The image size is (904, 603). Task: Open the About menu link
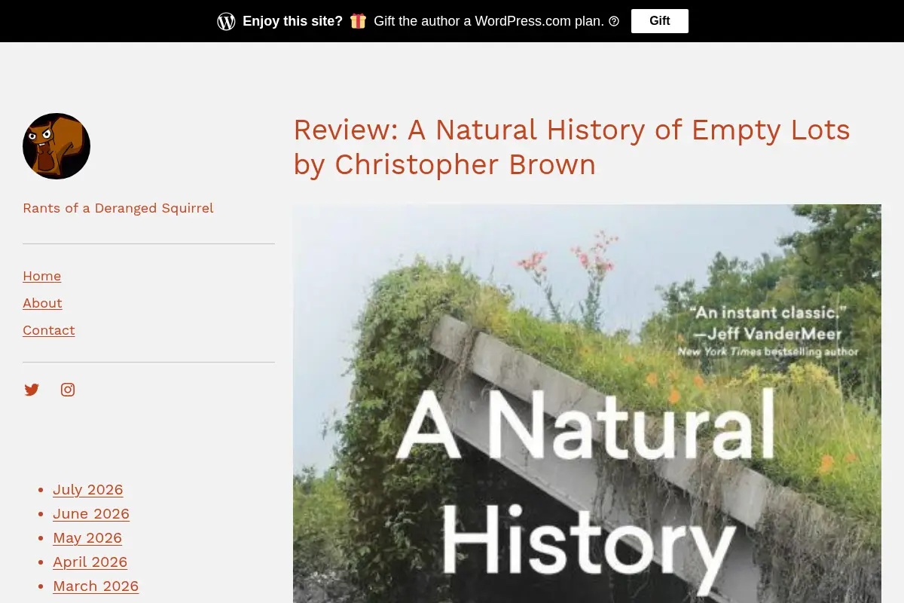[42, 303]
